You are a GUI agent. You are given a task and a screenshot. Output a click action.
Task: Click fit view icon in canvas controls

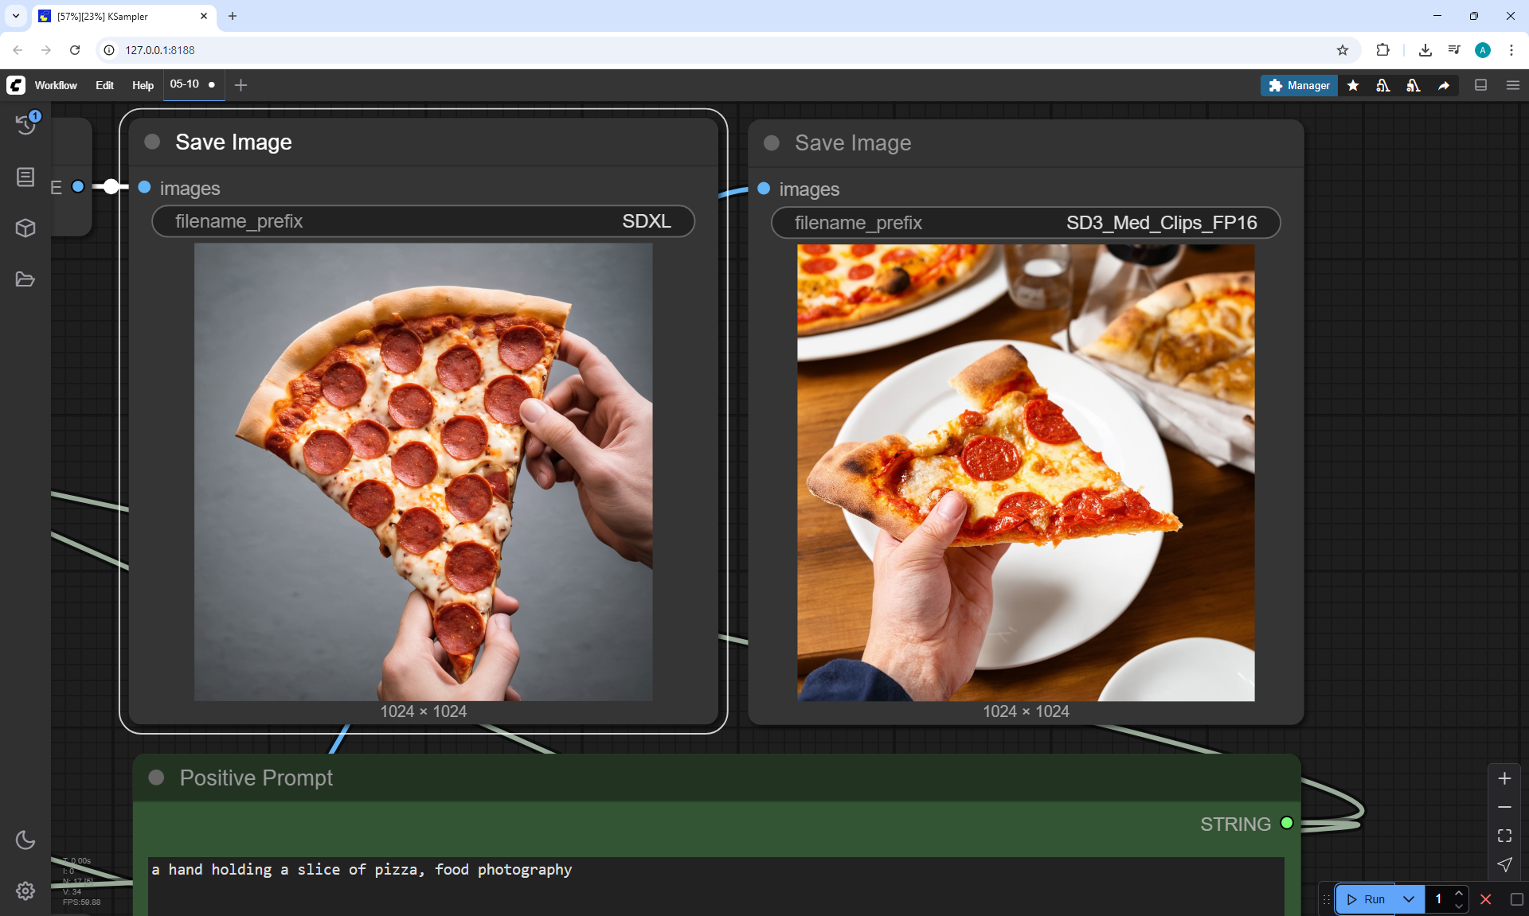coord(1504,836)
